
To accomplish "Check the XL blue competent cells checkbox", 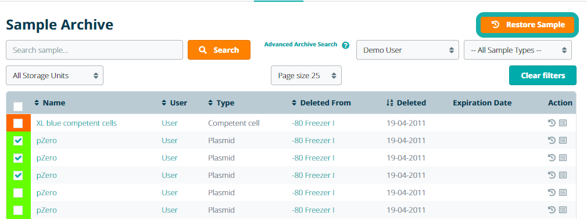I will pos(18,123).
